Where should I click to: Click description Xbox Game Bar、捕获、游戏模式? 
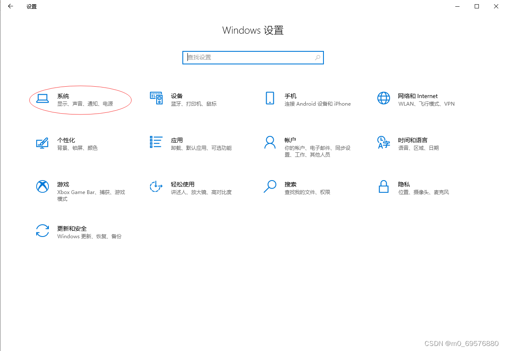click(91, 195)
